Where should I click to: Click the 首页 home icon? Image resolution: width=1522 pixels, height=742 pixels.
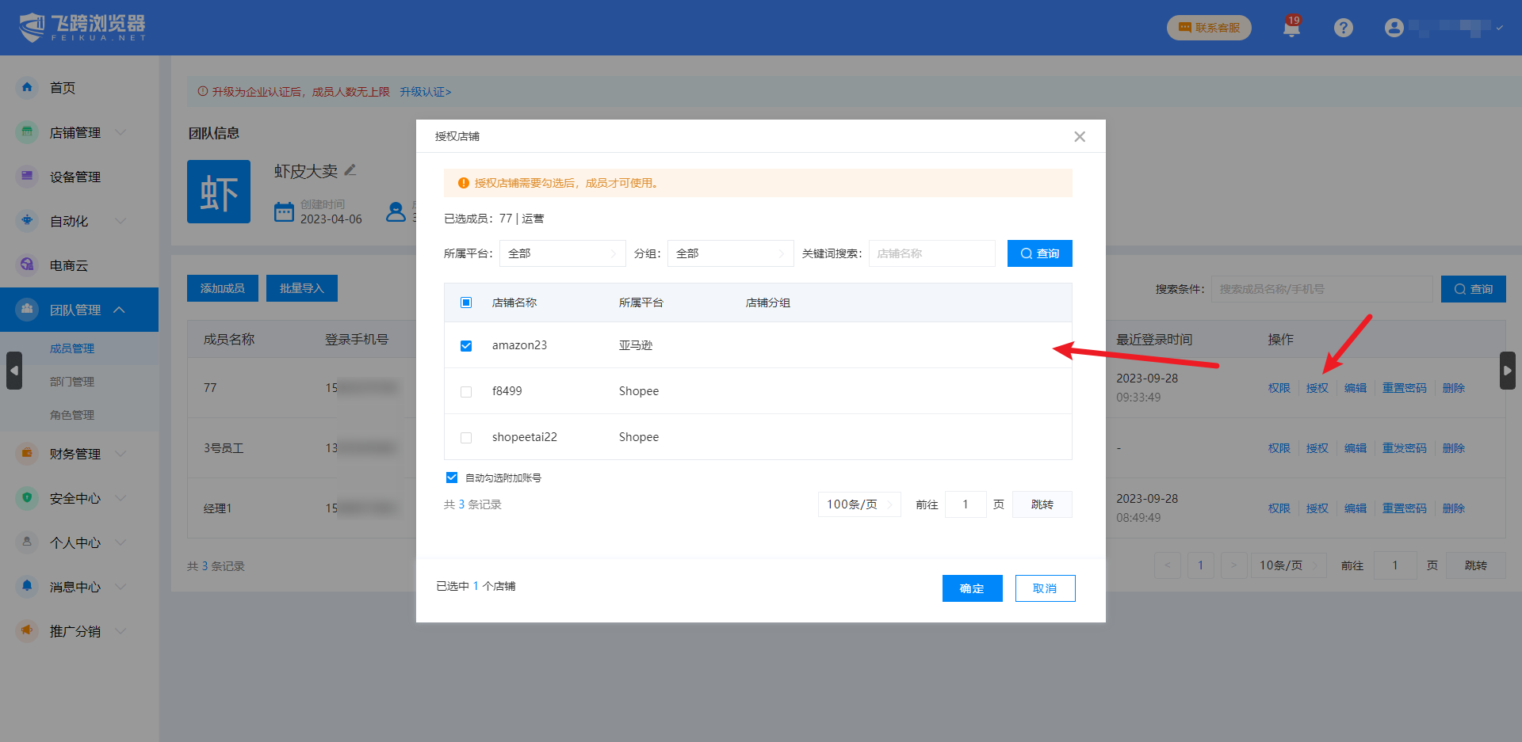click(27, 88)
